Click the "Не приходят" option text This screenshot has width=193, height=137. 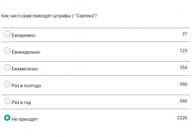coord(25,119)
